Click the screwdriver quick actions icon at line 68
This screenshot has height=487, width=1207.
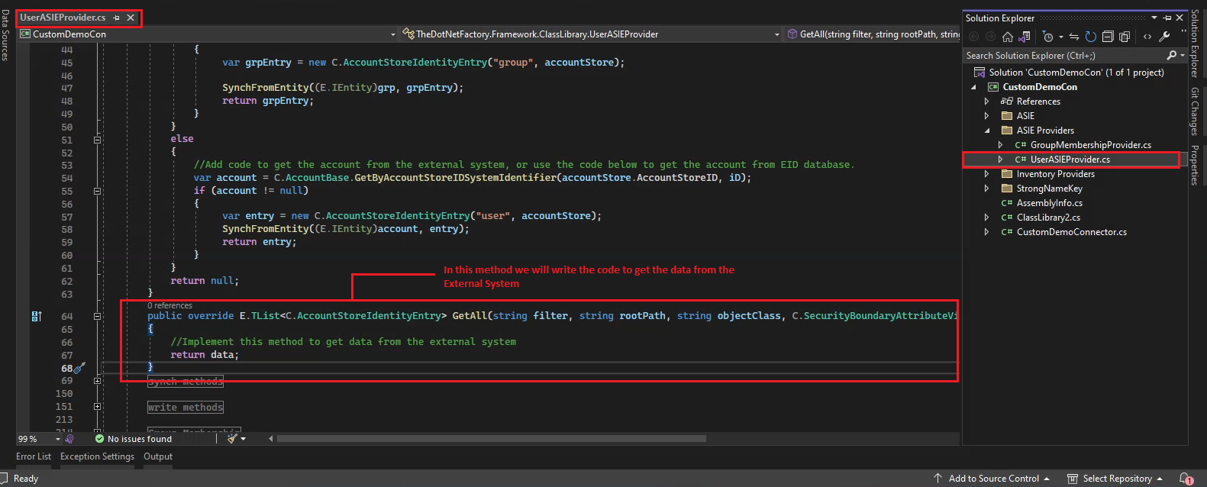coord(79,368)
